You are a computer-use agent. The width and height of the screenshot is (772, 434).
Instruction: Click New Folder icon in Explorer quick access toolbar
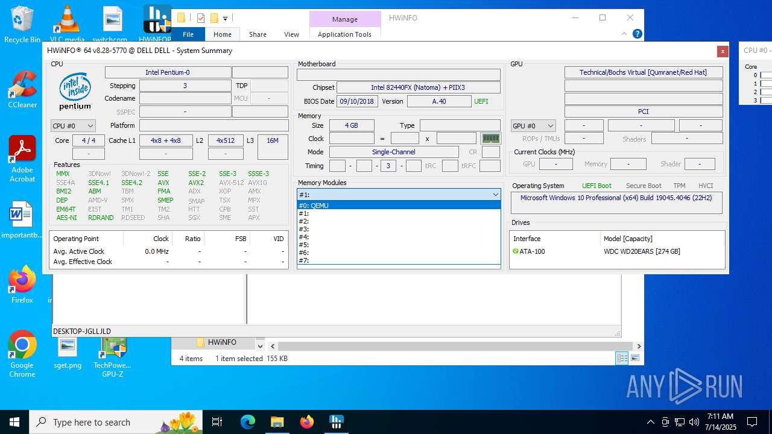pos(214,18)
